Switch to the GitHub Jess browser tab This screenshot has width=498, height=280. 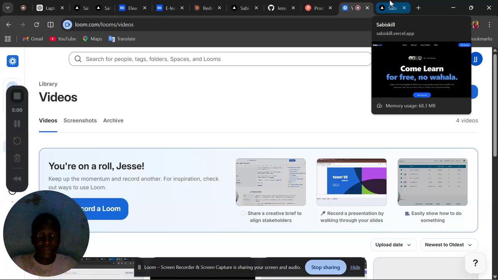pos(281,8)
